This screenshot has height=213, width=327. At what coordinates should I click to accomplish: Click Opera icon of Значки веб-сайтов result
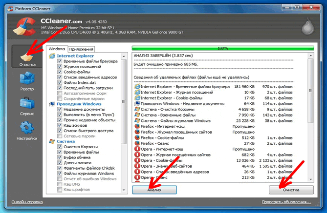coord(137,166)
